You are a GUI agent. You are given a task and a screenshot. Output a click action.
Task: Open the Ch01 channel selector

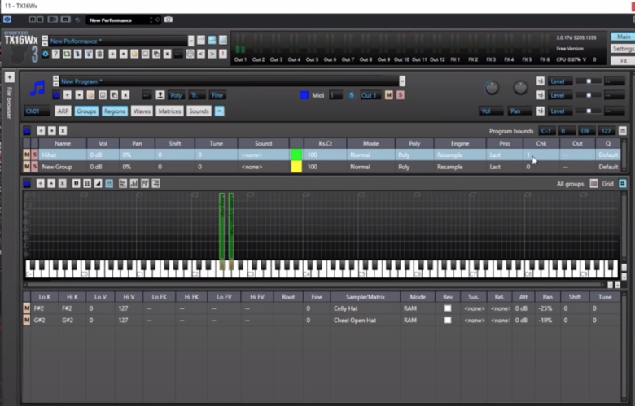(37, 111)
